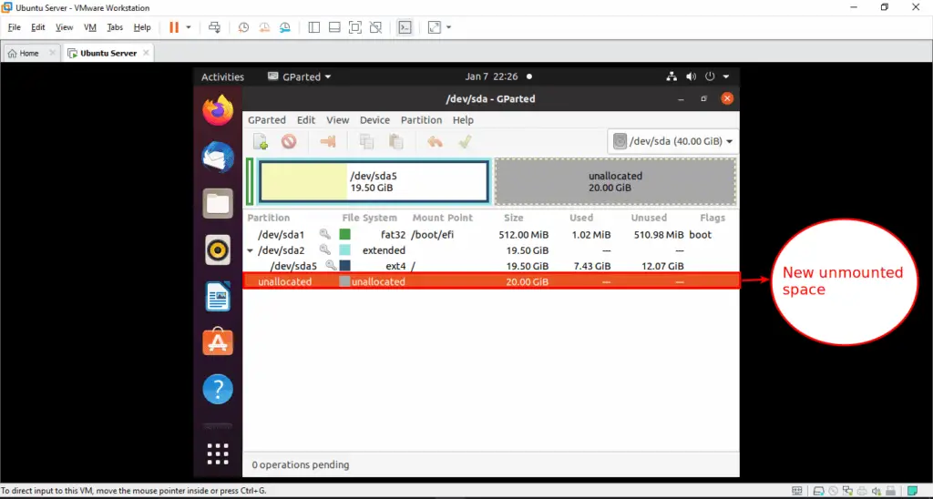
Task: Select the /dev/sda5 ext4 partition row
Action: pyautogui.click(x=491, y=266)
